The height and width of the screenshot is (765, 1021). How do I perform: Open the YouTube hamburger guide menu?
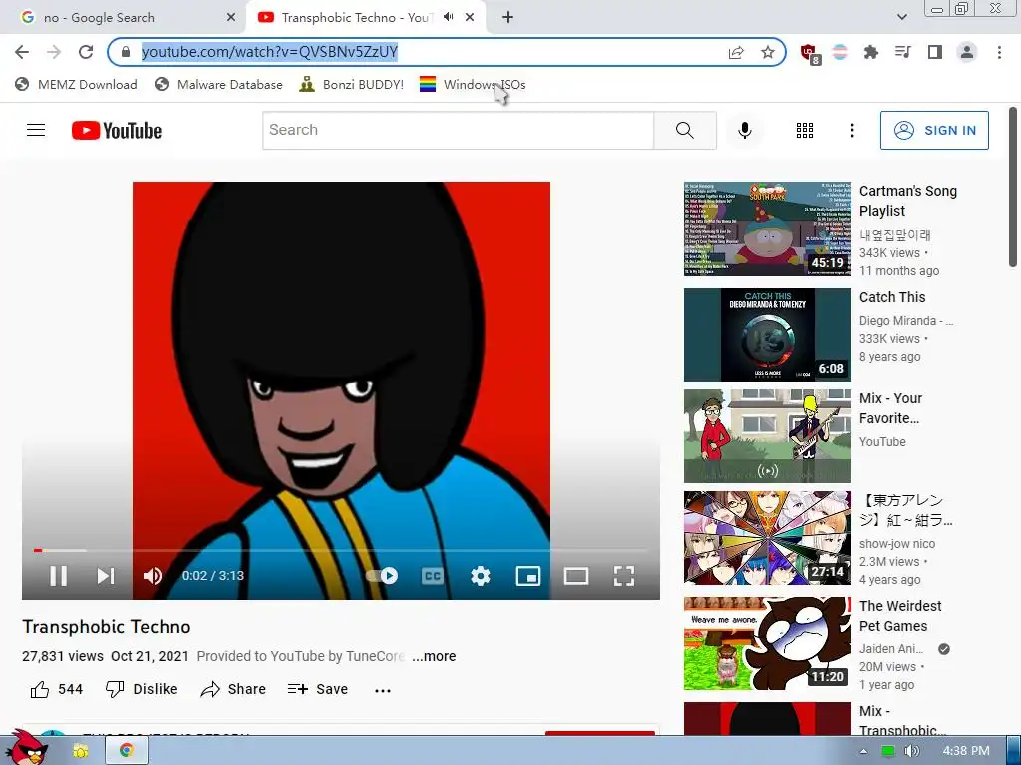36,130
